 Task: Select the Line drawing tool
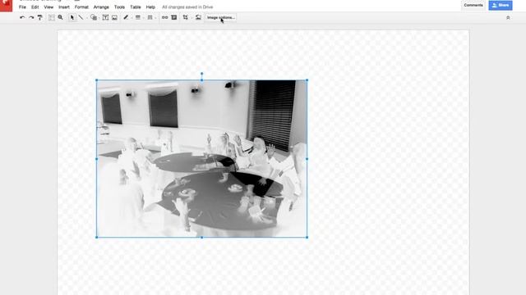point(81,17)
